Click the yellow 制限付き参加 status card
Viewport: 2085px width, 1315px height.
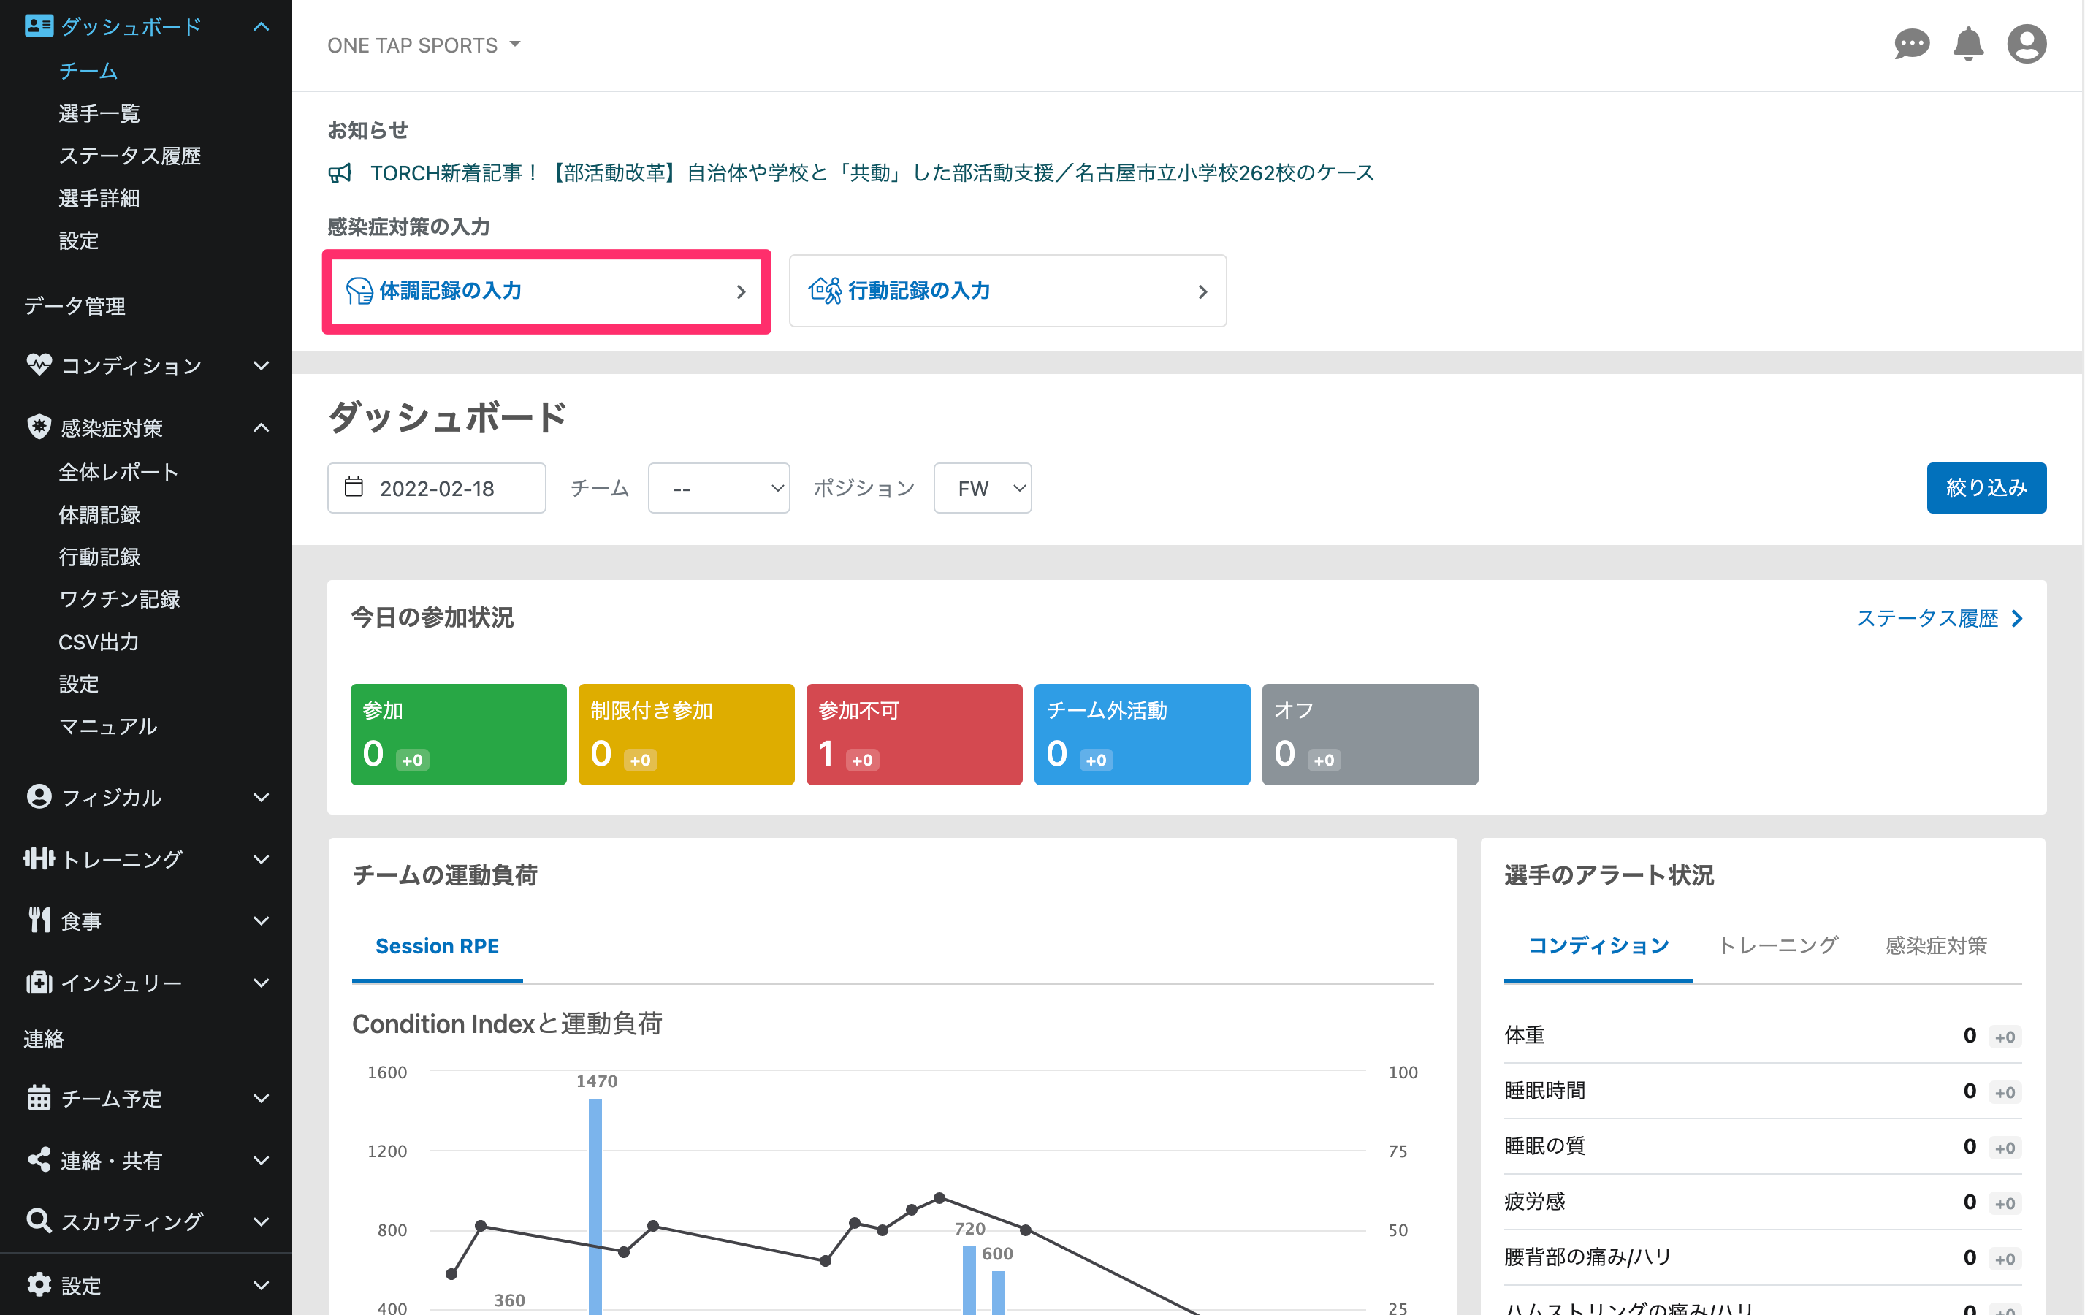(x=686, y=734)
